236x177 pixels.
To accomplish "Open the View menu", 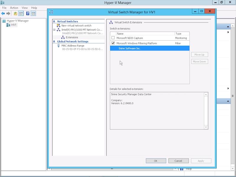I will pyautogui.click(x=25, y=8).
